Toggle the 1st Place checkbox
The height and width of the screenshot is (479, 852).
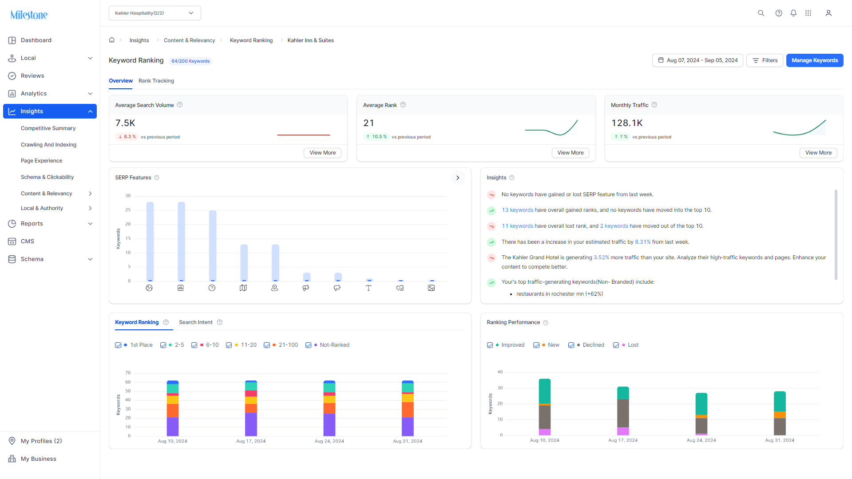(118, 345)
